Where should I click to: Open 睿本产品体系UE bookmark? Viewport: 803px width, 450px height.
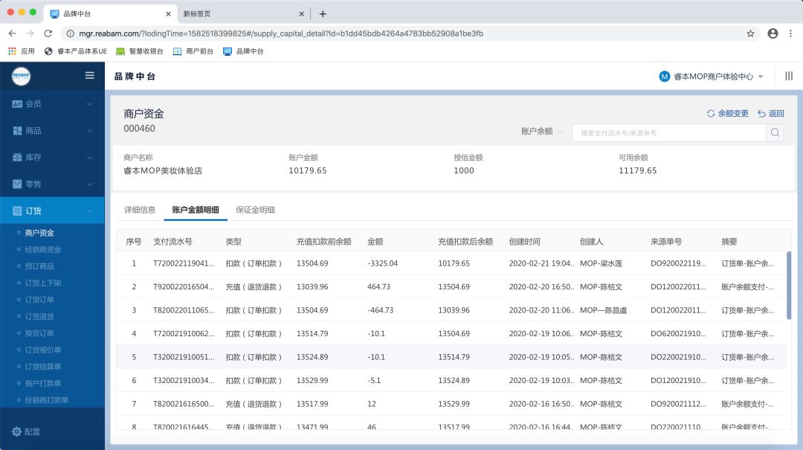pos(76,51)
